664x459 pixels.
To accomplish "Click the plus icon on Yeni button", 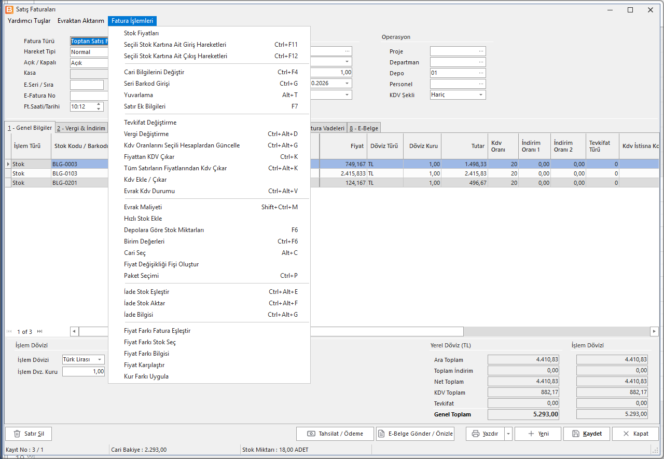I will click(531, 434).
